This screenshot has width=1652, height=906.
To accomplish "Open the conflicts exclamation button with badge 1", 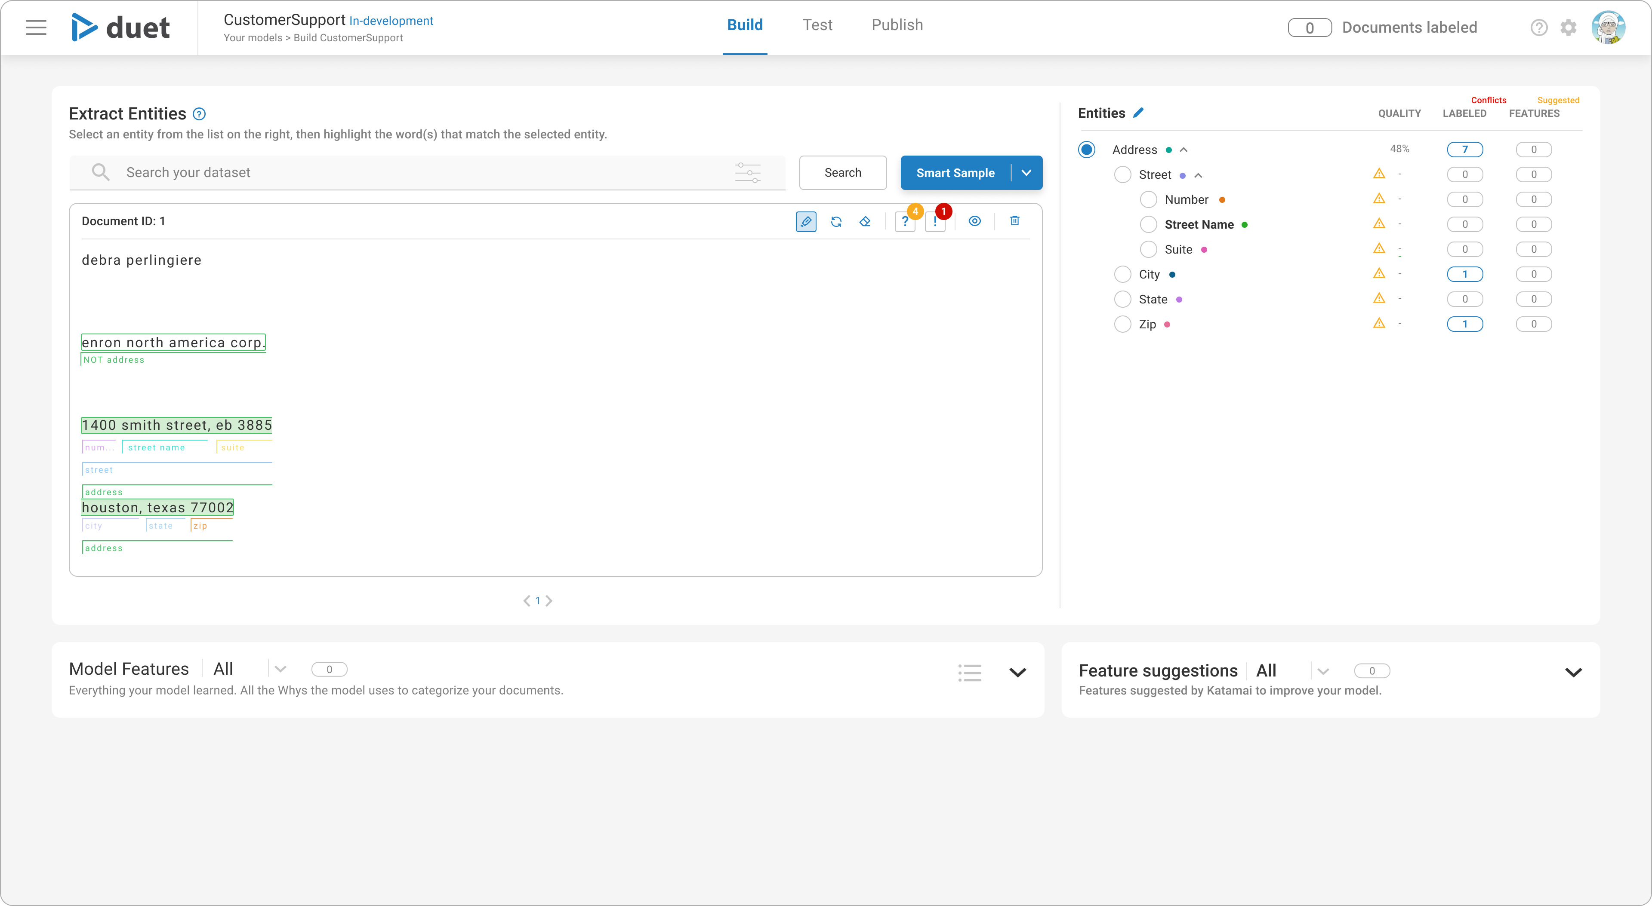I will 935,222.
